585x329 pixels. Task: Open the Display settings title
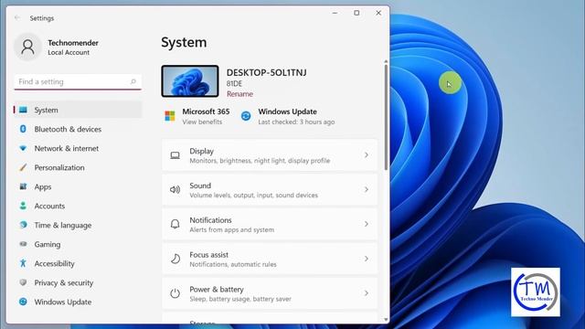point(201,151)
